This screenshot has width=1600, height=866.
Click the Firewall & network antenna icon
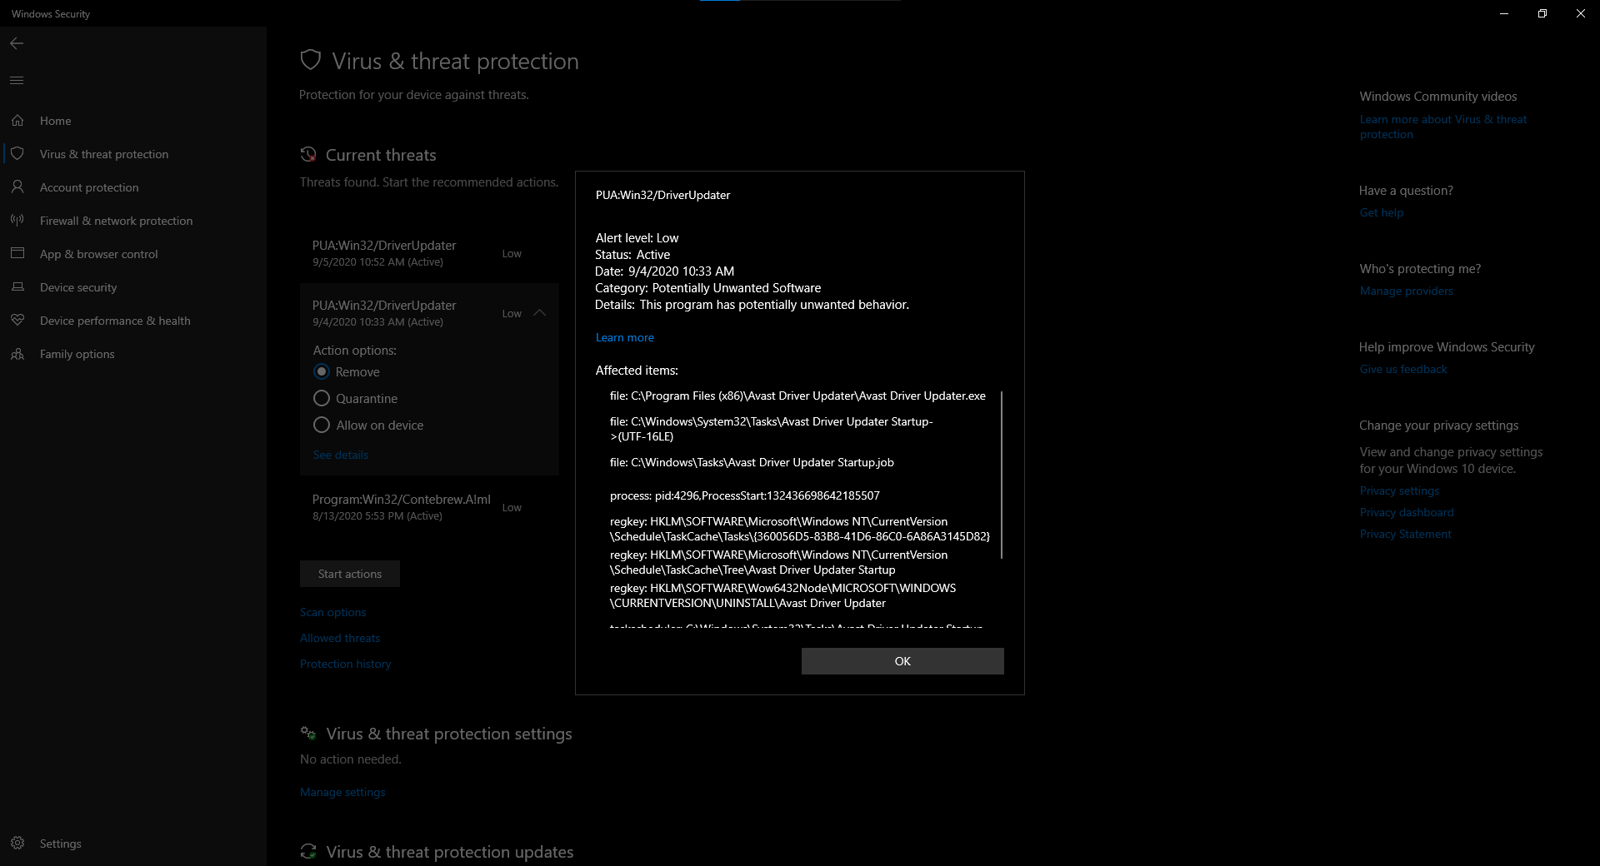[x=17, y=221]
